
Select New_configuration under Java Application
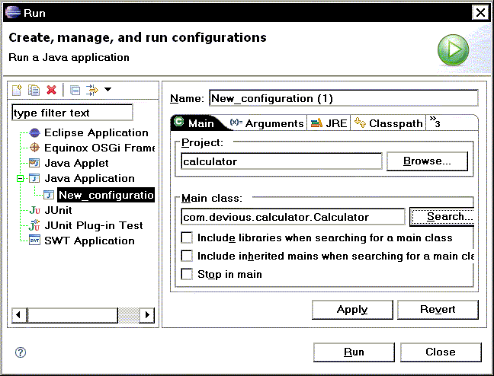(x=106, y=195)
